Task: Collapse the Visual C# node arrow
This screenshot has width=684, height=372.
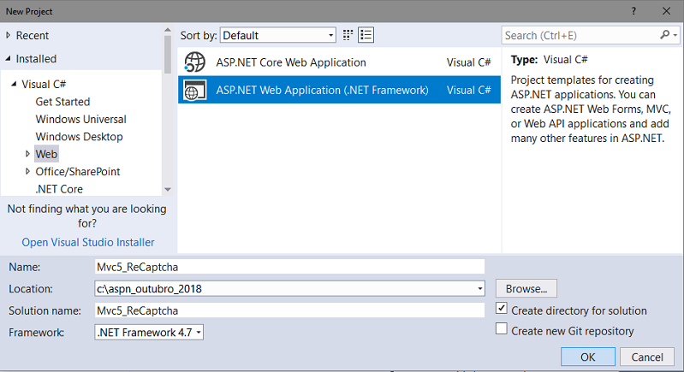Action: pyautogui.click(x=14, y=84)
